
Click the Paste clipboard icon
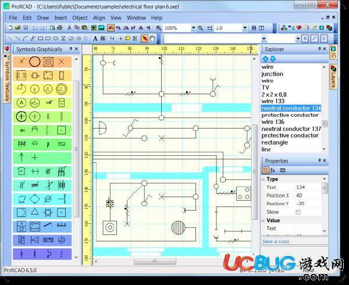(x=84, y=28)
